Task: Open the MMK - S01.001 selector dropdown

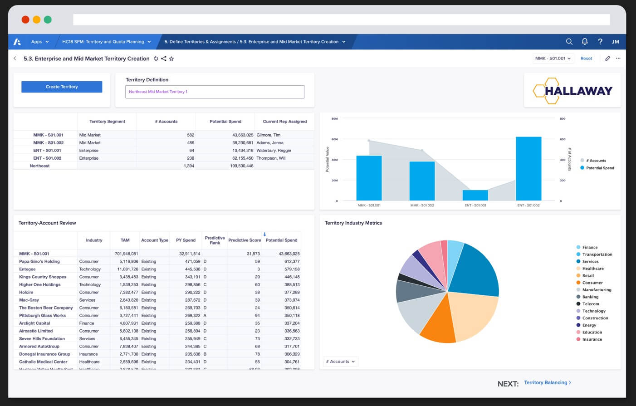Action: click(553, 59)
